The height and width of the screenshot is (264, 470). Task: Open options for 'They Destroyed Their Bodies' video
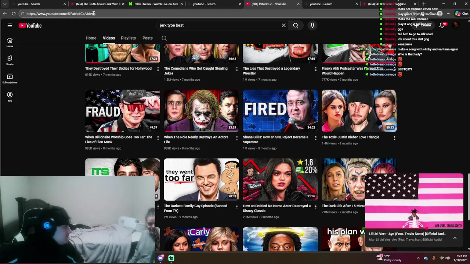(158, 69)
